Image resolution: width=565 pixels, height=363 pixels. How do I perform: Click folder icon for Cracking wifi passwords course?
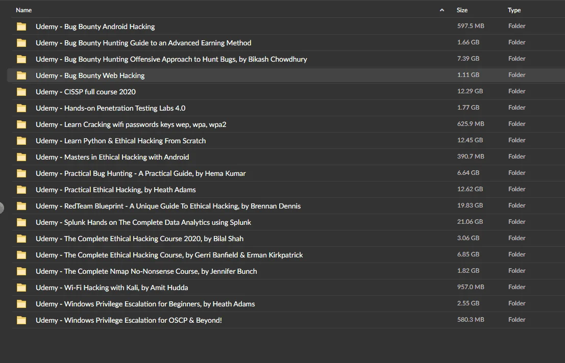coord(21,124)
